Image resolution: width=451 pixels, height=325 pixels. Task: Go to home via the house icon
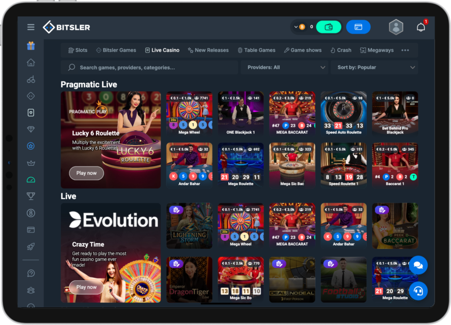coord(31,62)
